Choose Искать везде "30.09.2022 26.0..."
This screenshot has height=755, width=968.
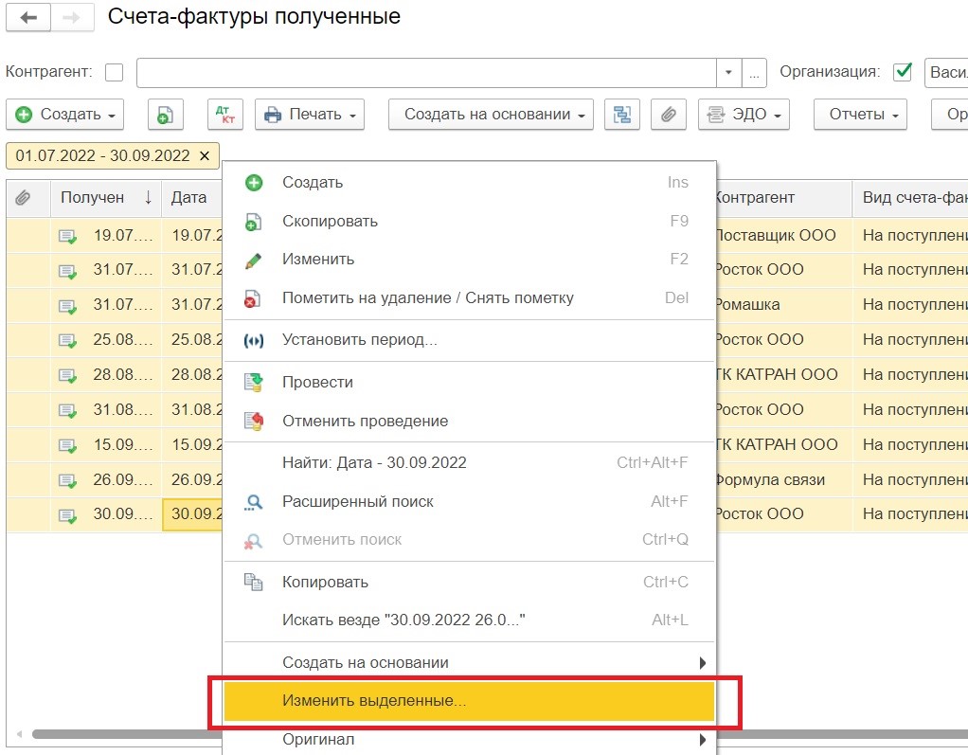(469, 620)
